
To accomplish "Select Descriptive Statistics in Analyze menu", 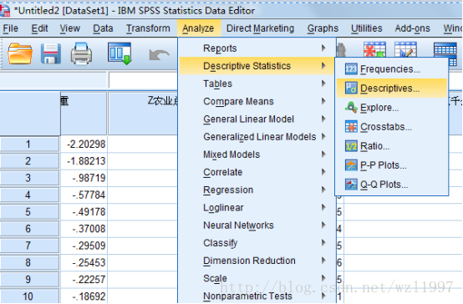I will click(257, 66).
